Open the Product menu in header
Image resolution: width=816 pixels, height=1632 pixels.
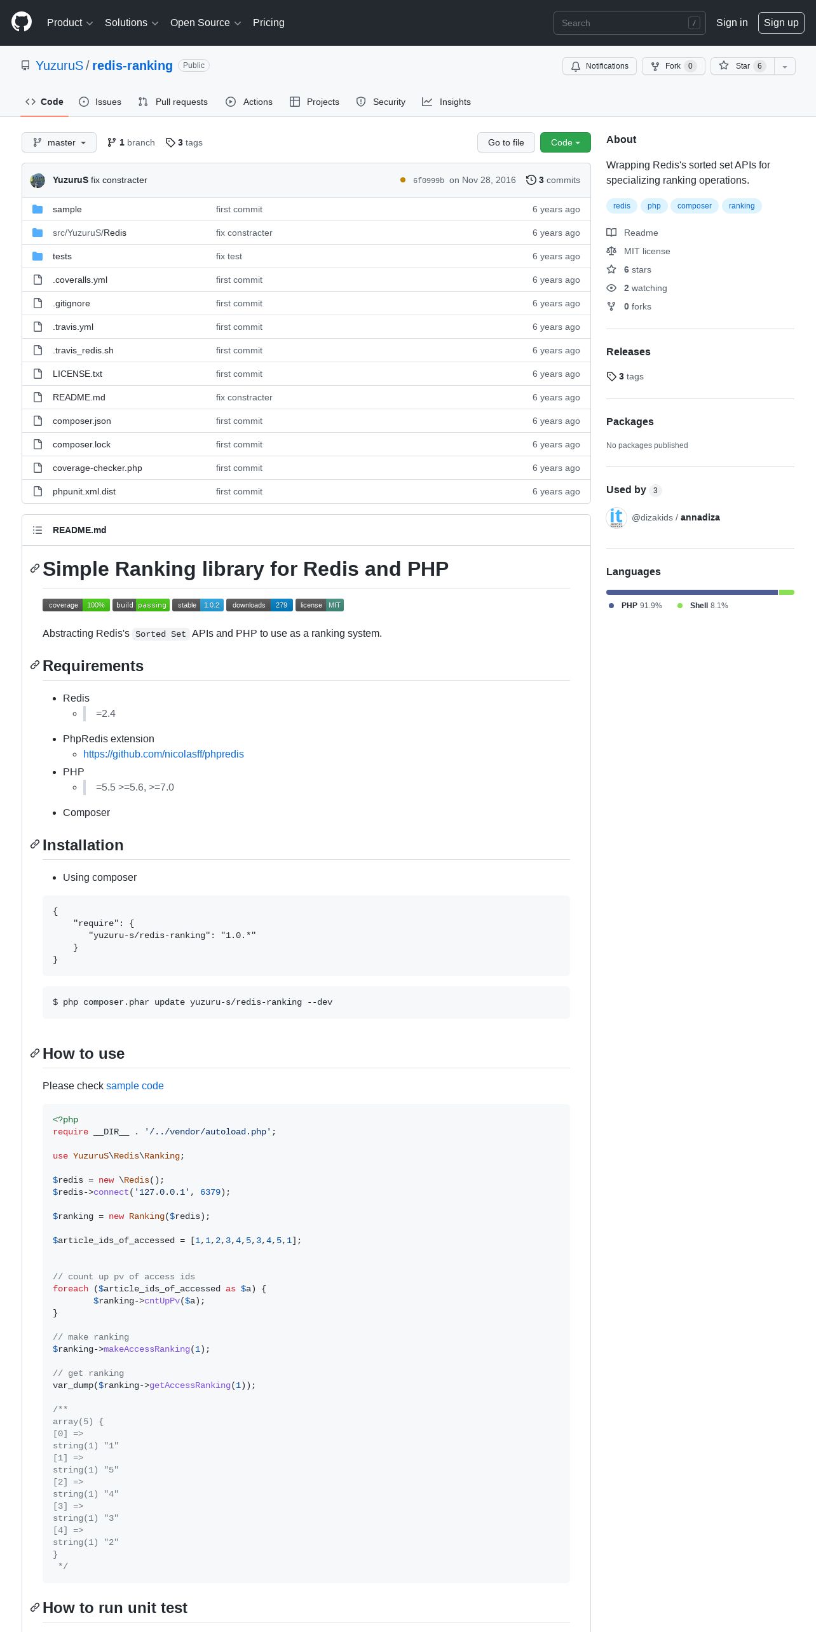(70, 22)
